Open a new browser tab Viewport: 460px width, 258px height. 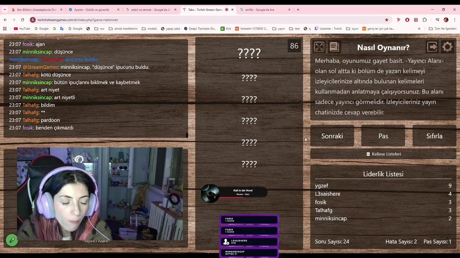[x=298, y=10]
